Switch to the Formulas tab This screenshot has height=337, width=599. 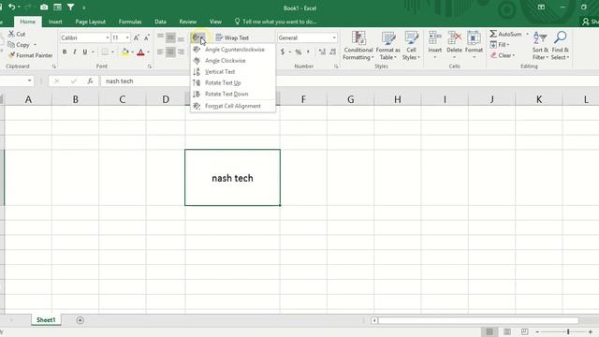point(130,22)
